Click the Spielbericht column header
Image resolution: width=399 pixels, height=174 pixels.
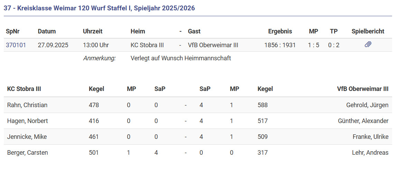[x=368, y=31]
